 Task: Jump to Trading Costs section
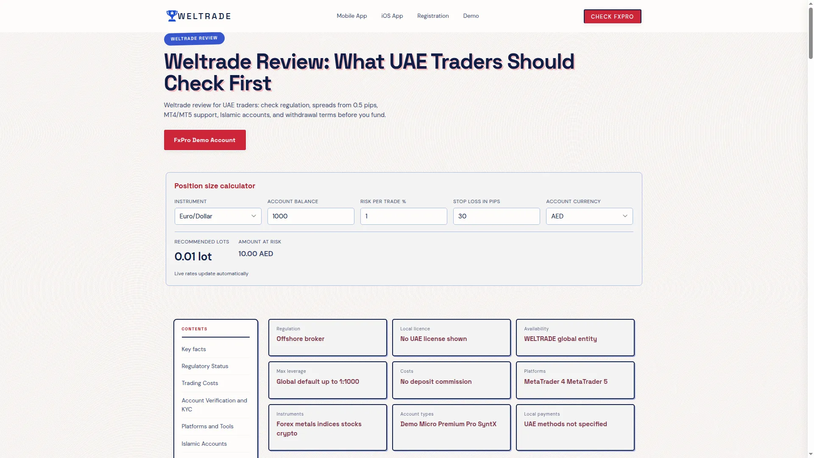200,383
